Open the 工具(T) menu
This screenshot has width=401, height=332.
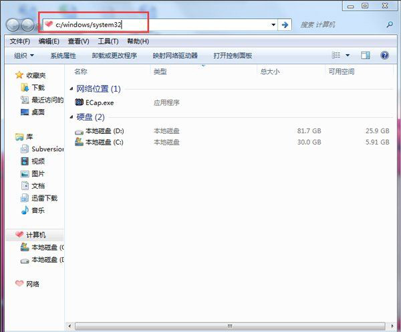108,41
